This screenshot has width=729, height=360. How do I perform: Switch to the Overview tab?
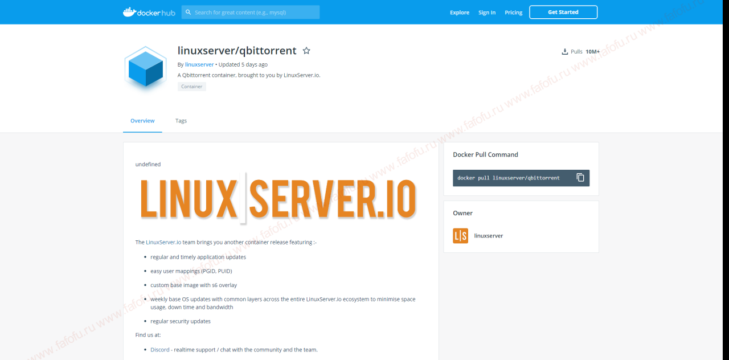(142, 121)
